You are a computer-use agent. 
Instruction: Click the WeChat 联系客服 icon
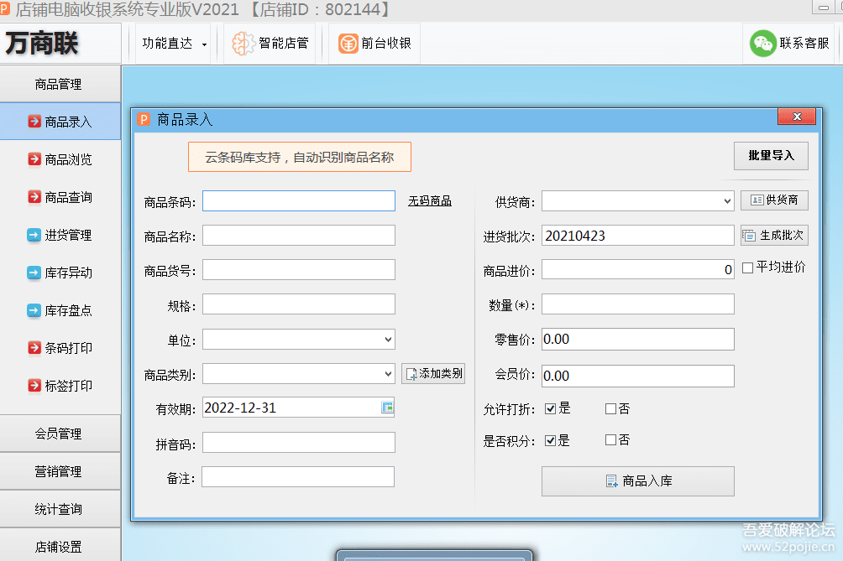click(x=762, y=44)
